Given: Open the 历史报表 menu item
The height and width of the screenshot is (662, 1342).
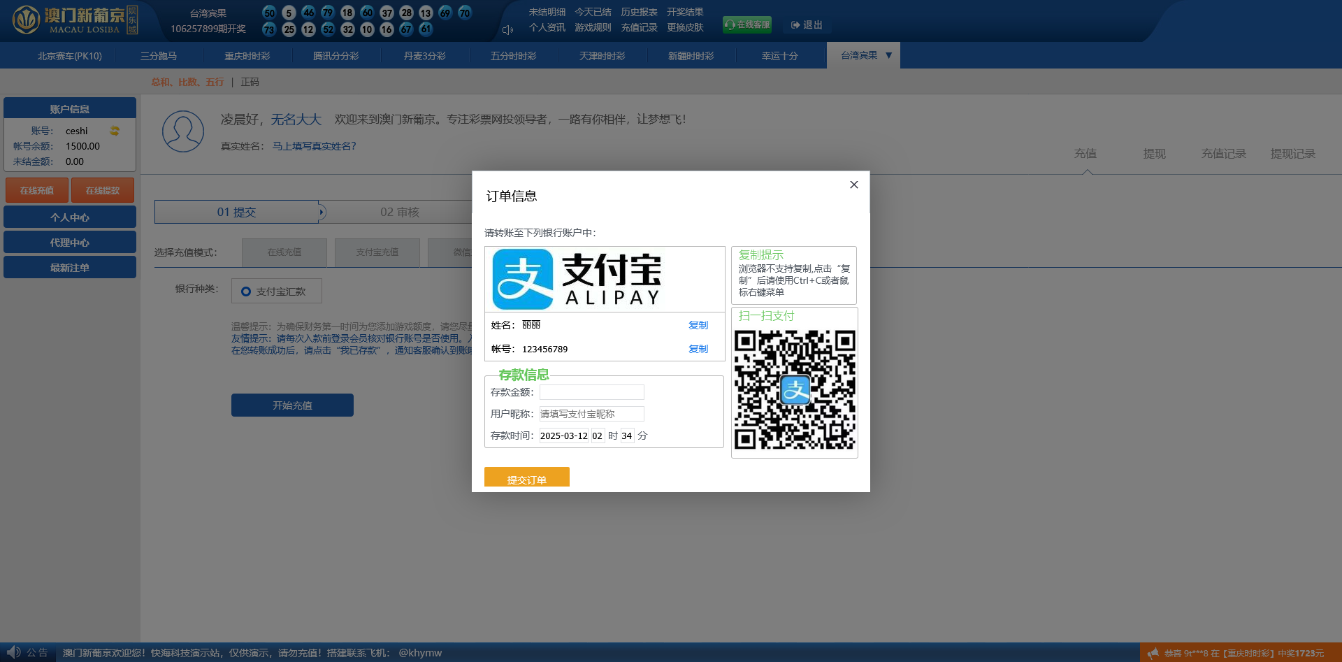Looking at the screenshot, I should (639, 11).
